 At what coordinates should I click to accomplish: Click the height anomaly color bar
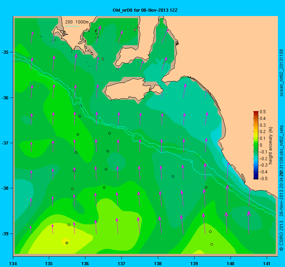256,145
